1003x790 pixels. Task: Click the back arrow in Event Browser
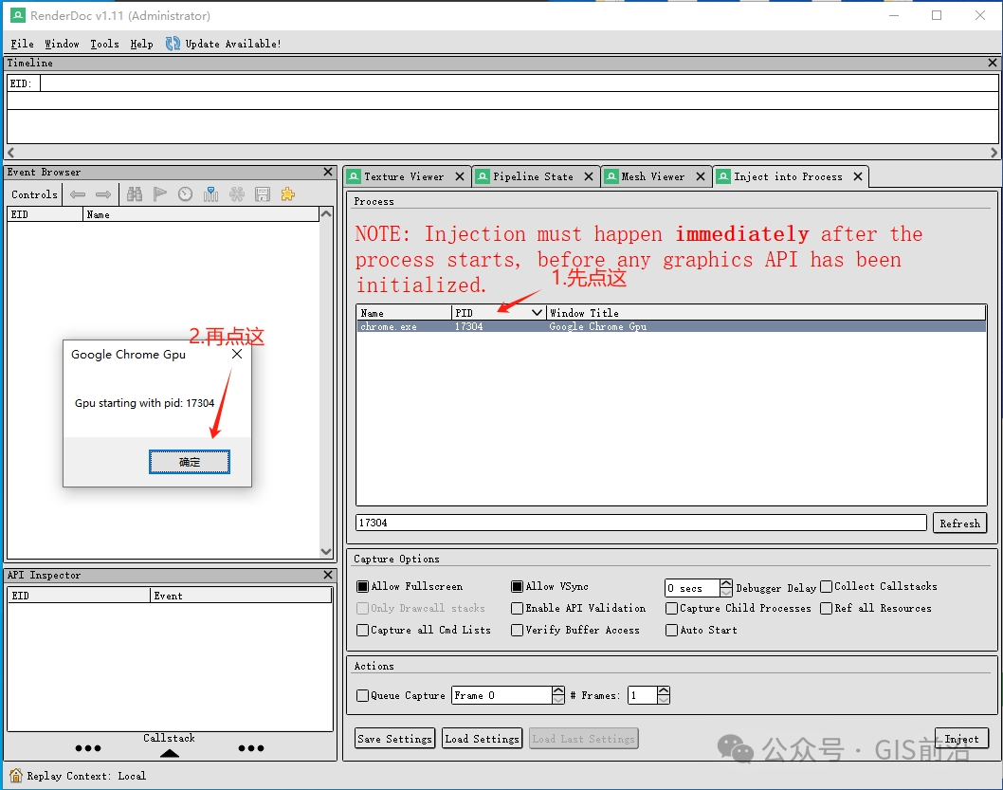[x=78, y=194]
